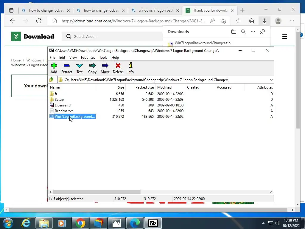Follow the Windows breadcrumb link
The image size is (305, 229).
pos(33,60)
